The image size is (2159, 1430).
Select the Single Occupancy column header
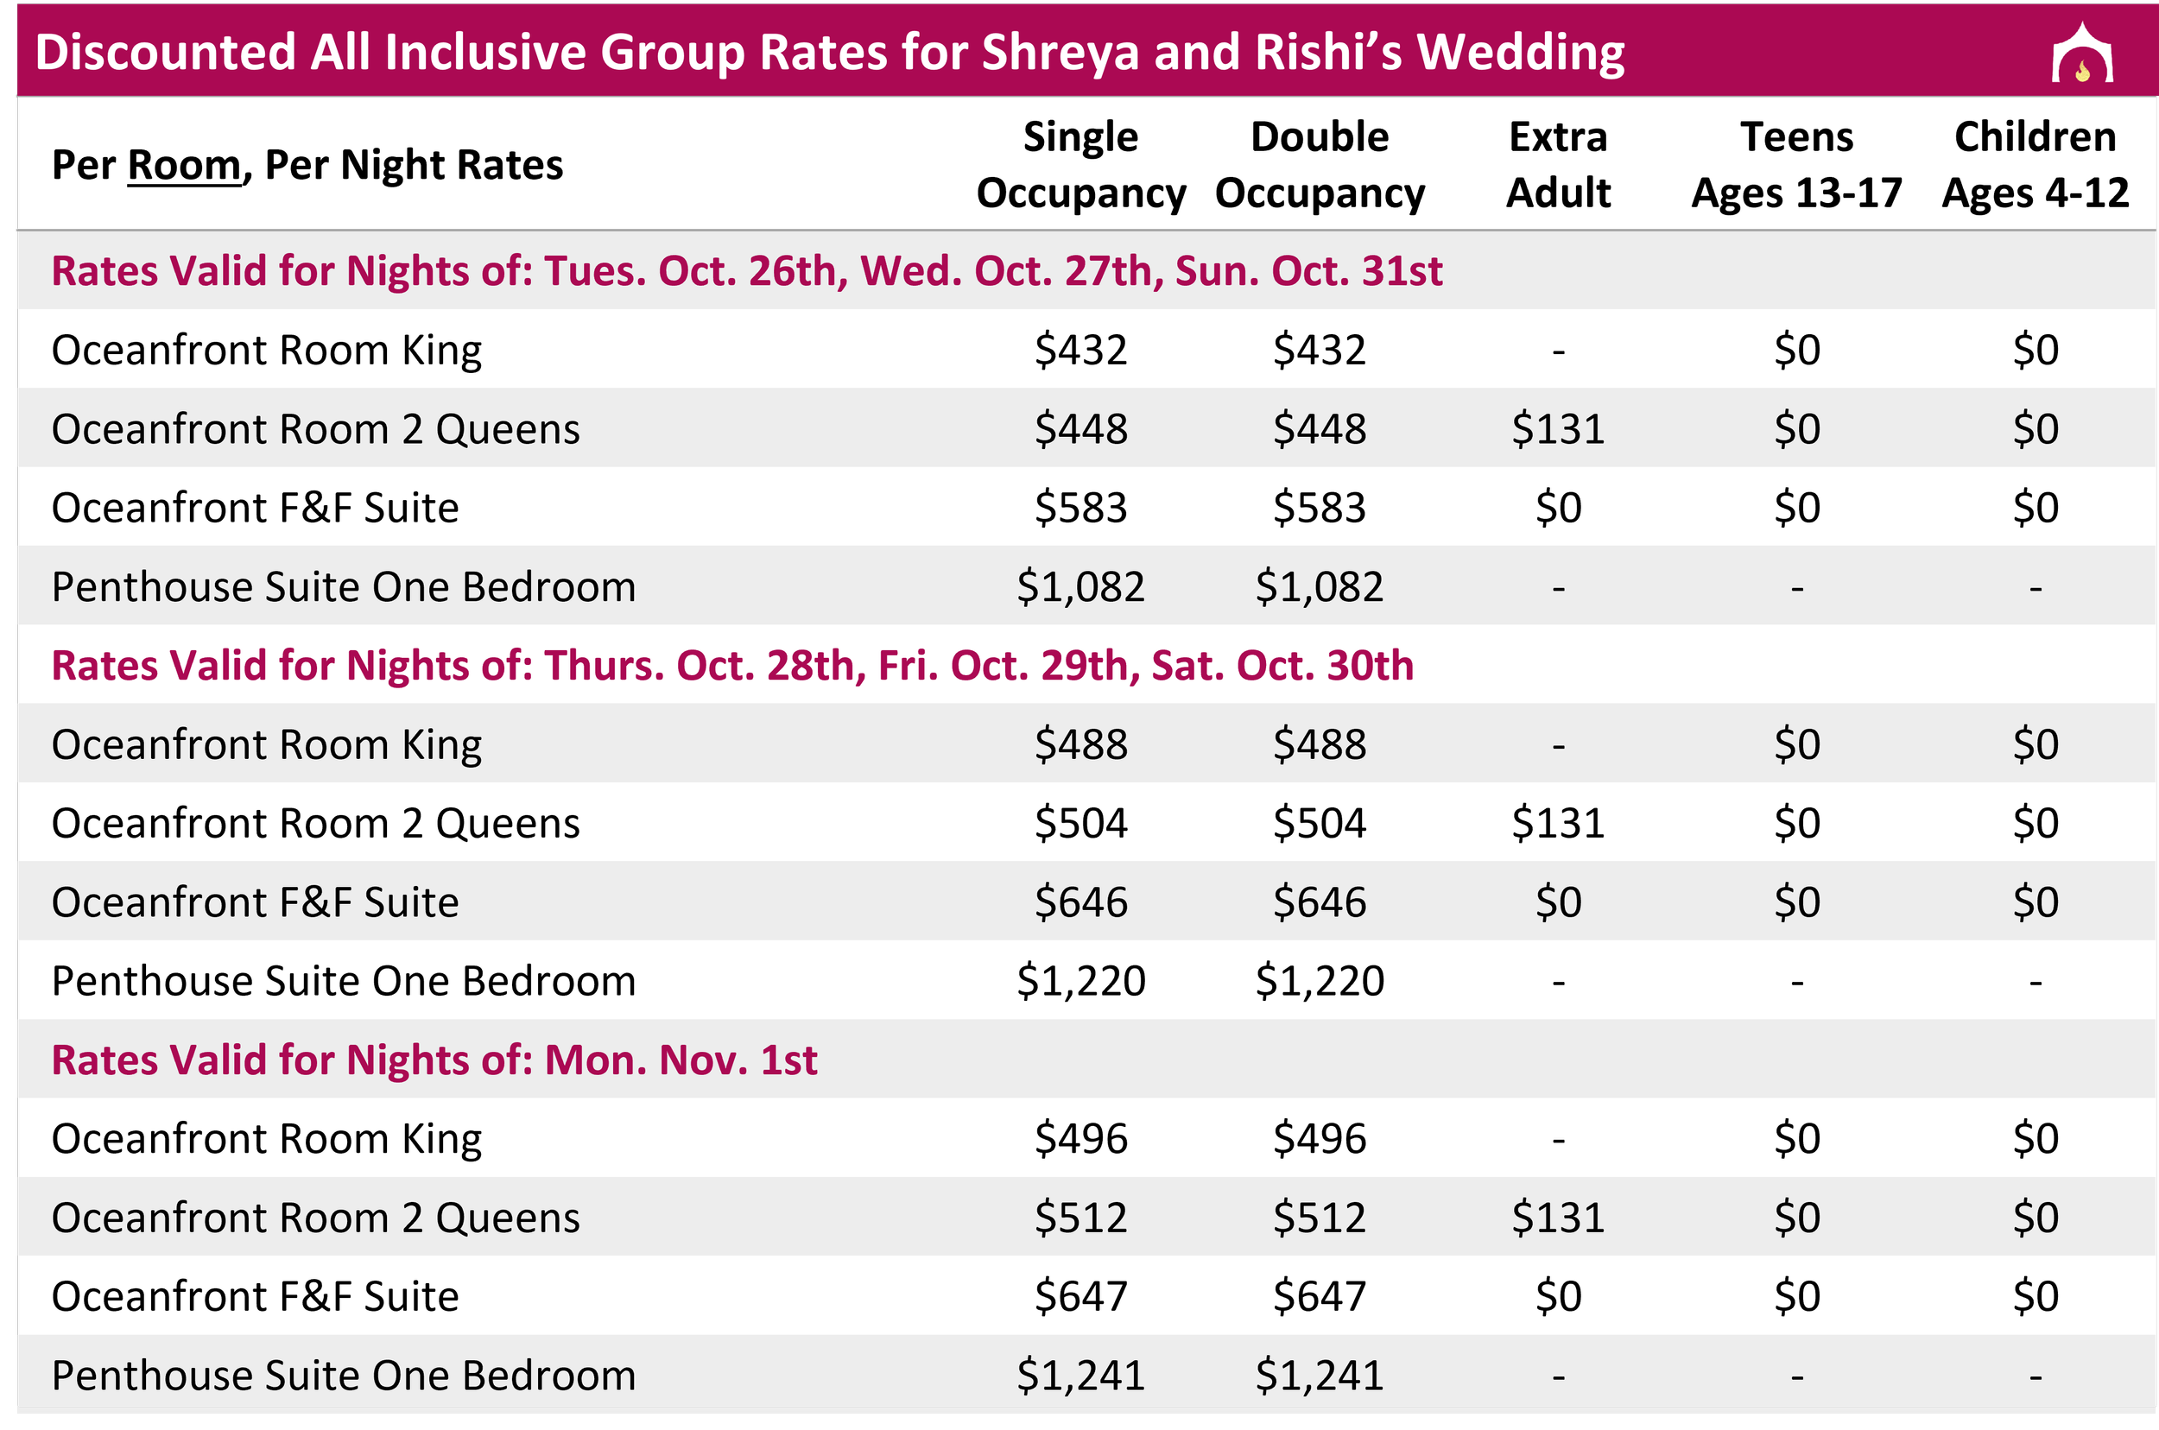1081,165
